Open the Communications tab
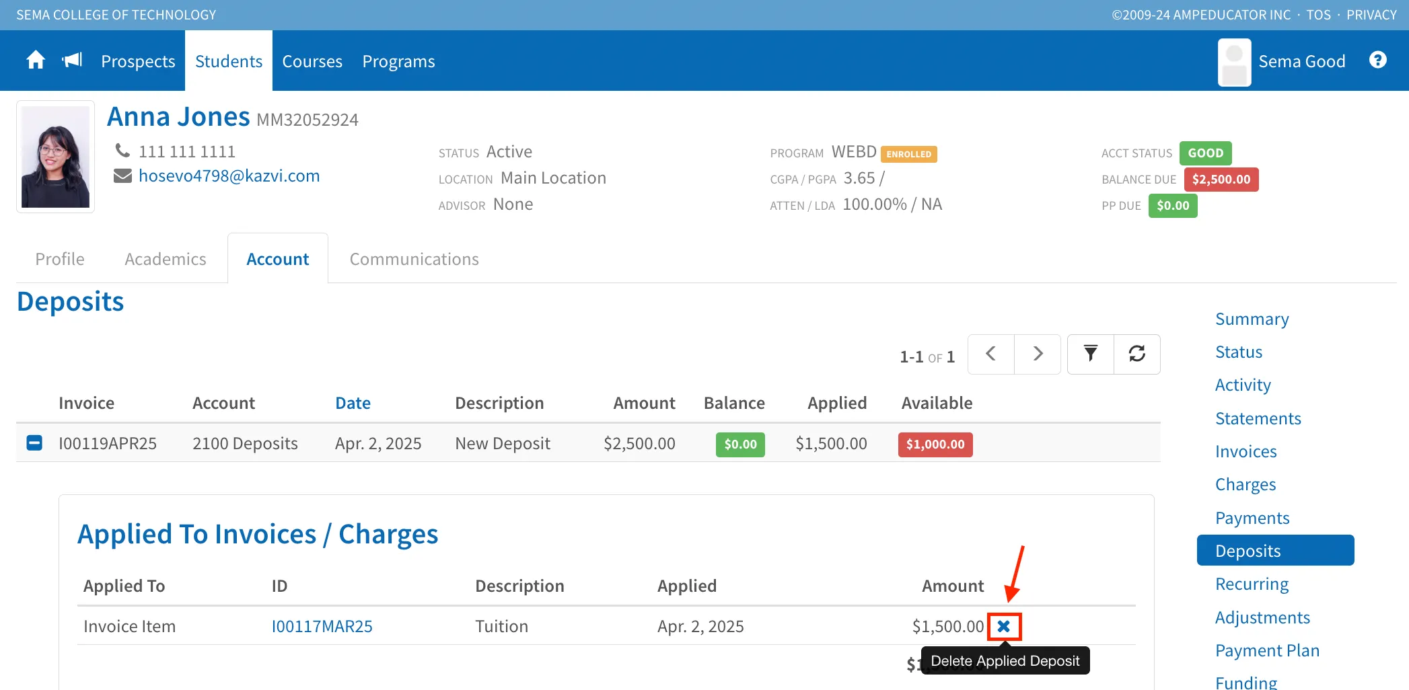The width and height of the screenshot is (1409, 690). (414, 259)
